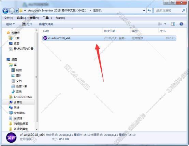Select 库 in the navigation tree
Viewport: 189px width, 146px height.
(x=15, y=65)
